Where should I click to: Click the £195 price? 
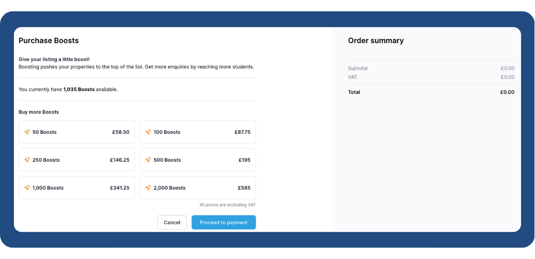tap(245, 160)
